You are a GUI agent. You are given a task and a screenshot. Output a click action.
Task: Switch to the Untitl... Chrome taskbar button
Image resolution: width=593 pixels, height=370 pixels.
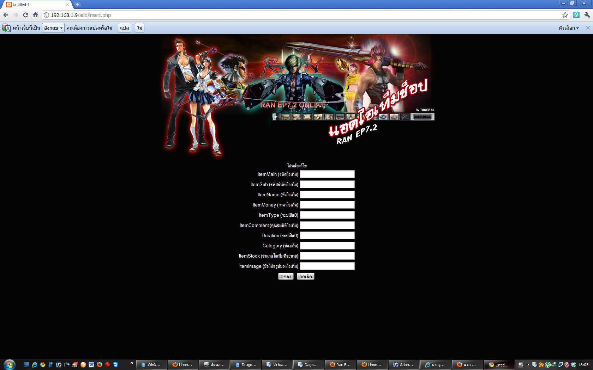499,365
